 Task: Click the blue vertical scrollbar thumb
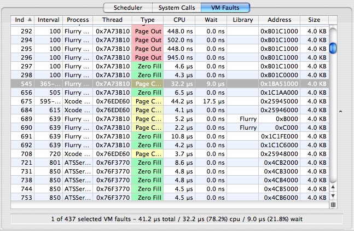(333, 48)
